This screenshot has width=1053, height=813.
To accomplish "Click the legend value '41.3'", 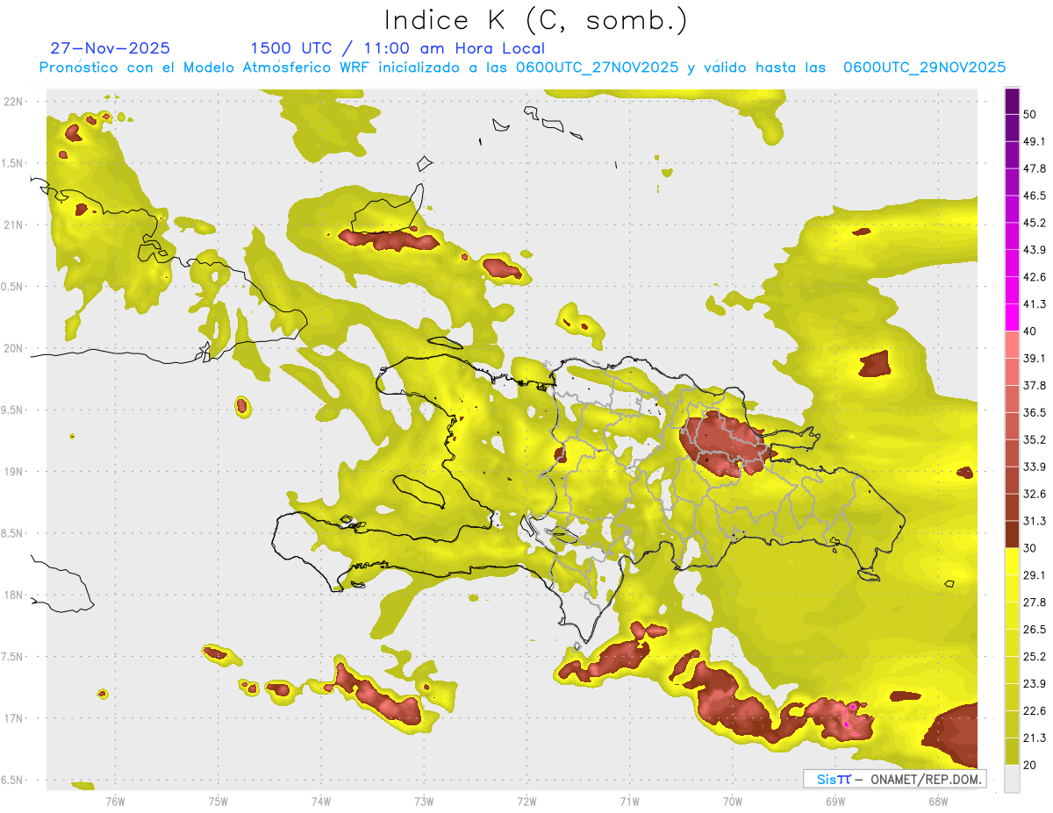I will (x=1035, y=304).
